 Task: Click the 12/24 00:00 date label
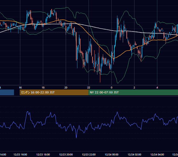(112, 154)
